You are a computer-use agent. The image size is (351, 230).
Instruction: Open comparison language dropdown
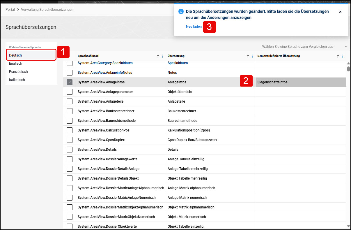pyautogui.click(x=305, y=47)
